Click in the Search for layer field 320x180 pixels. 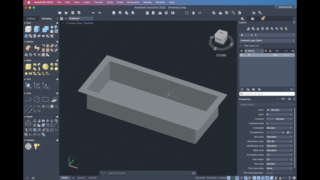pyautogui.click(x=267, y=94)
